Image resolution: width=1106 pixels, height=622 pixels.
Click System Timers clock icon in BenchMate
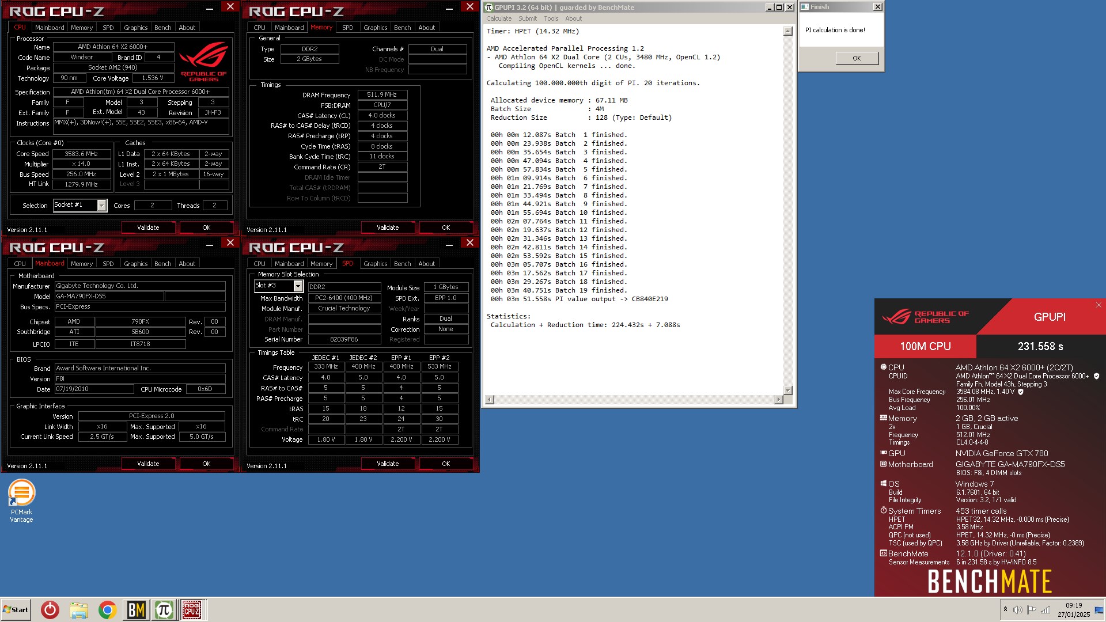pos(884,511)
